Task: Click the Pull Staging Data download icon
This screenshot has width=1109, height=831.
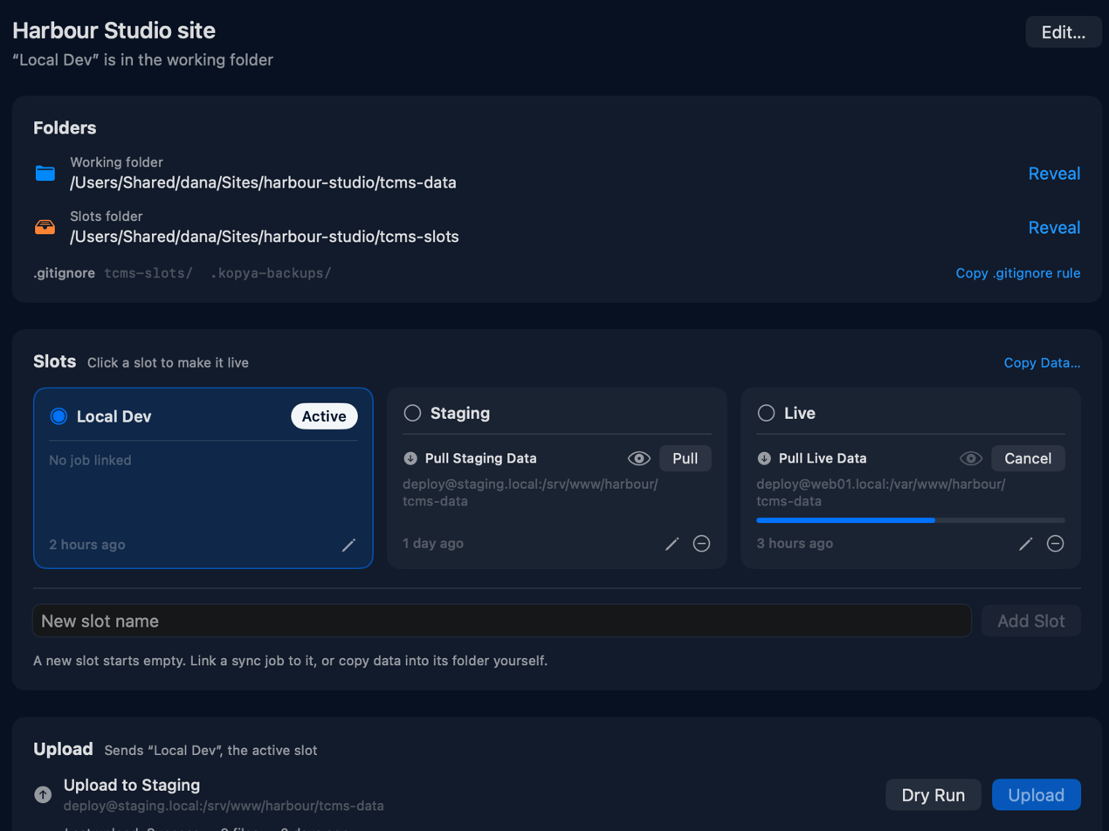Action: point(410,458)
